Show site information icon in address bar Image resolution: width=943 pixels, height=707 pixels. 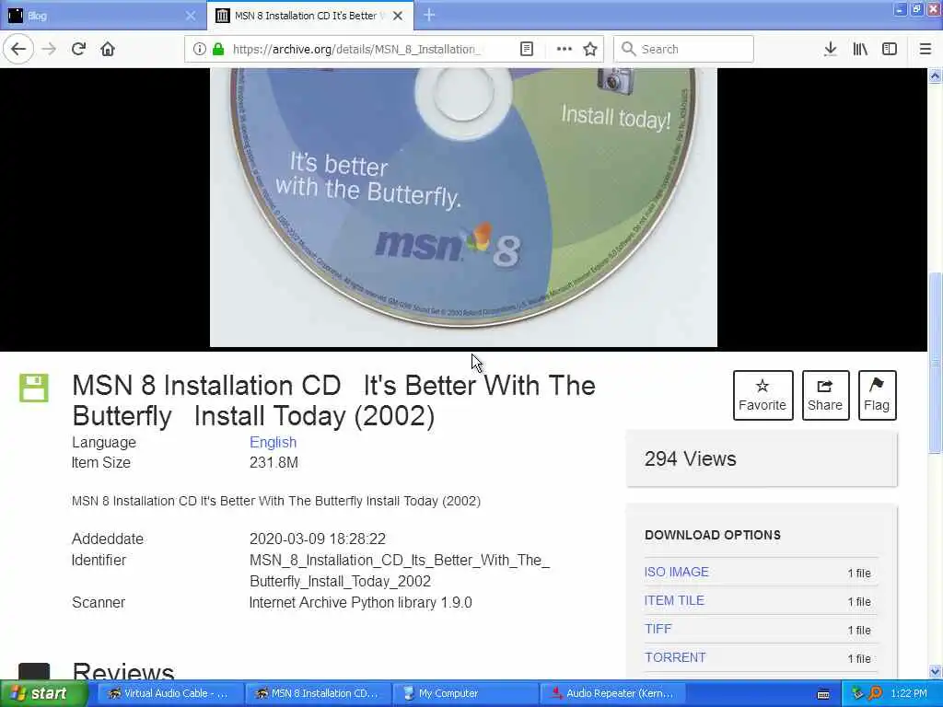pos(199,50)
